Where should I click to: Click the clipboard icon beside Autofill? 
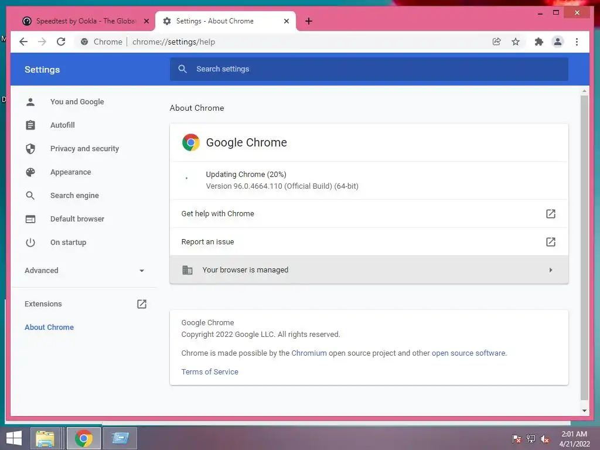[x=30, y=125]
